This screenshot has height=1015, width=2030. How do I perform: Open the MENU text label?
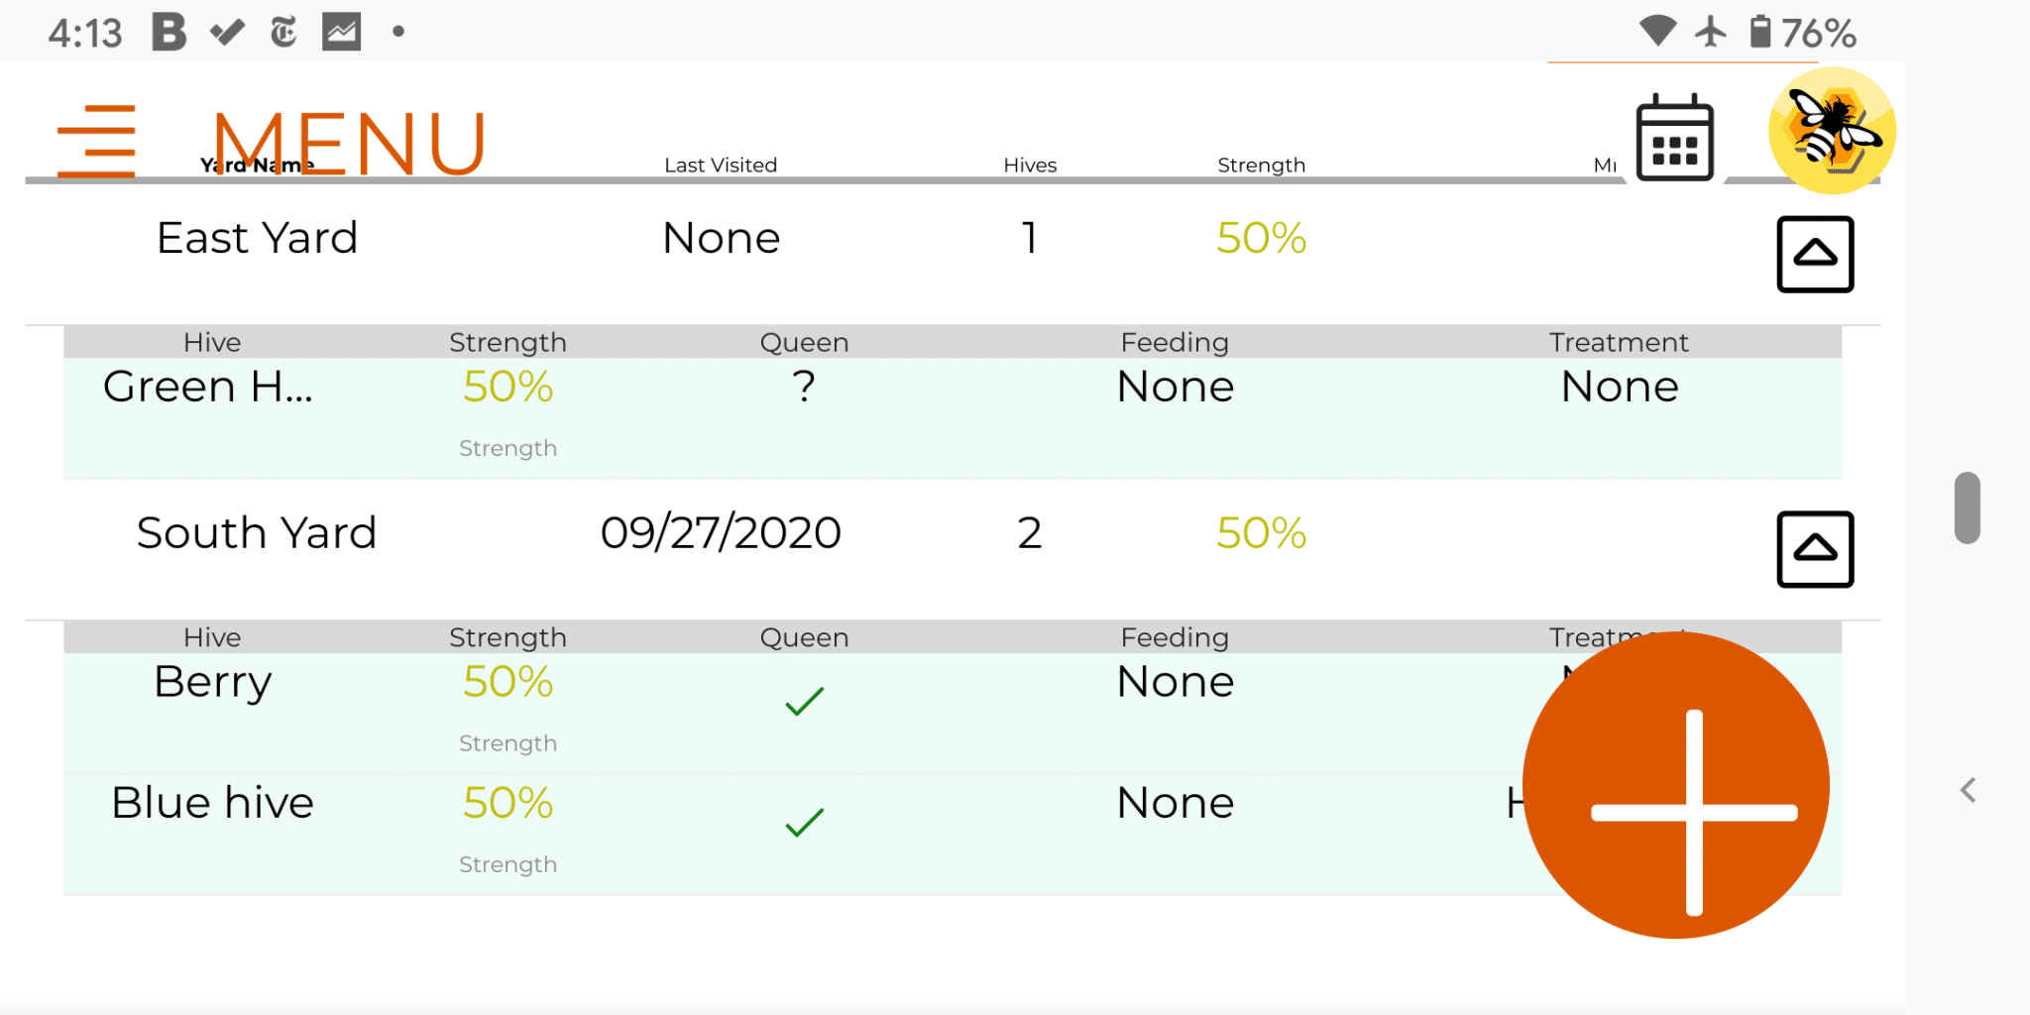(x=350, y=143)
